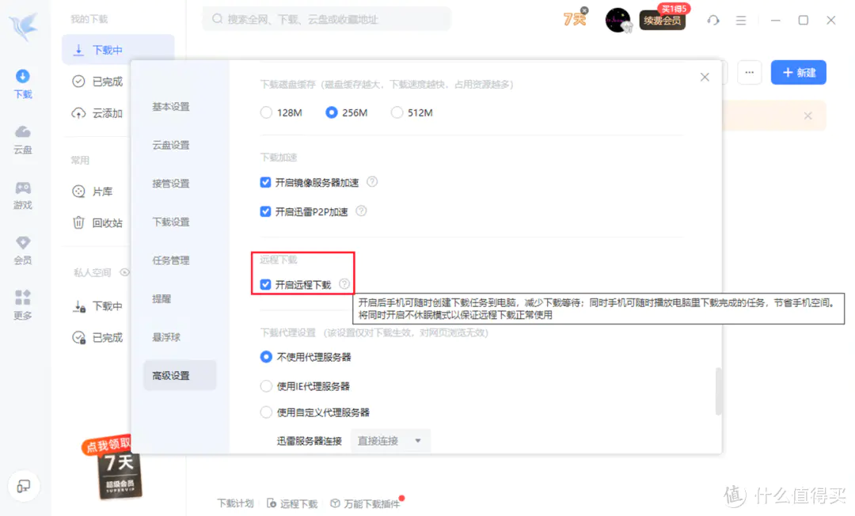Open the more options ellipsis button
This screenshot has height=516, width=855.
click(749, 73)
